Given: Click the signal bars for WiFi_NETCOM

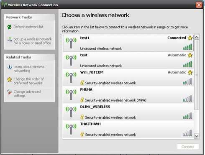Looking at the screenshot, I should (x=187, y=81).
